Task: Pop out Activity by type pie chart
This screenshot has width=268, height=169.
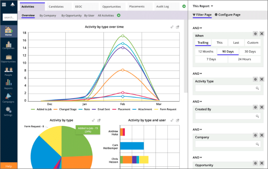Action: (x=99, y=120)
